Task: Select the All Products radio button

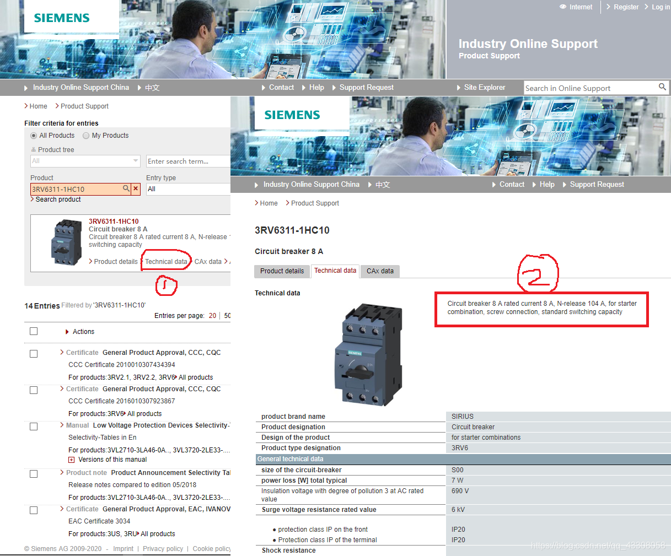Action: click(34, 136)
